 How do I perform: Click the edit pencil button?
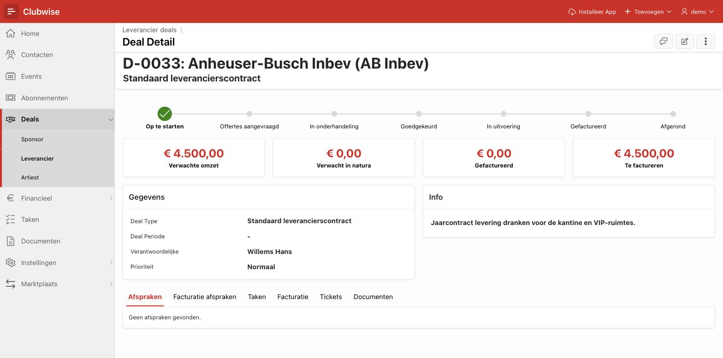tap(685, 41)
